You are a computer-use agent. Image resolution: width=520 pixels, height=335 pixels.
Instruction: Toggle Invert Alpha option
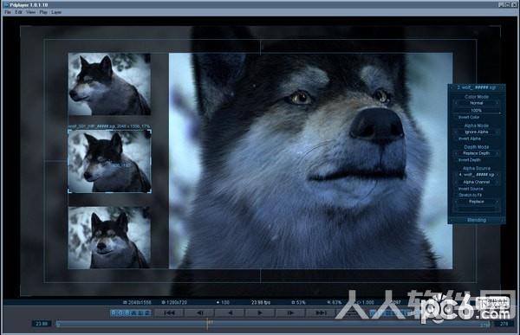pos(469,139)
